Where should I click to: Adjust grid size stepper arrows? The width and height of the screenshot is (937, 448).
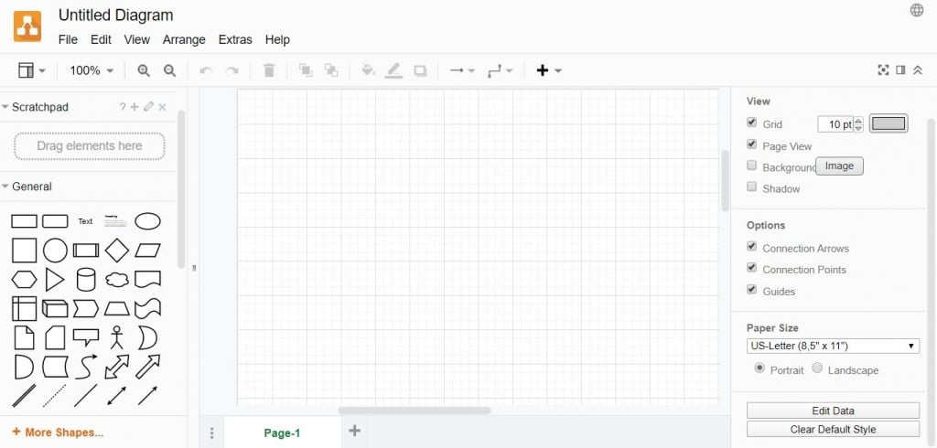858,124
